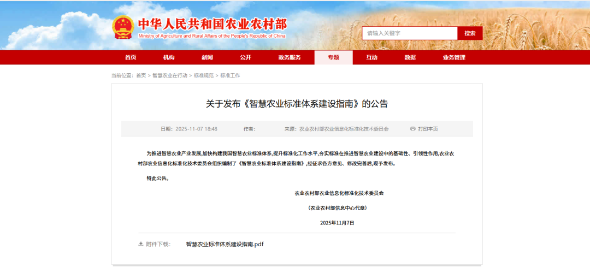This screenshot has width=590, height=267.
Task: Open the 公开 menu item
Action: (245, 57)
